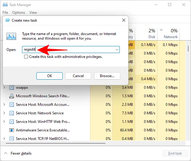Click the 3.4 MB memory value of wsappx
191x161 pixels.
[127, 88]
